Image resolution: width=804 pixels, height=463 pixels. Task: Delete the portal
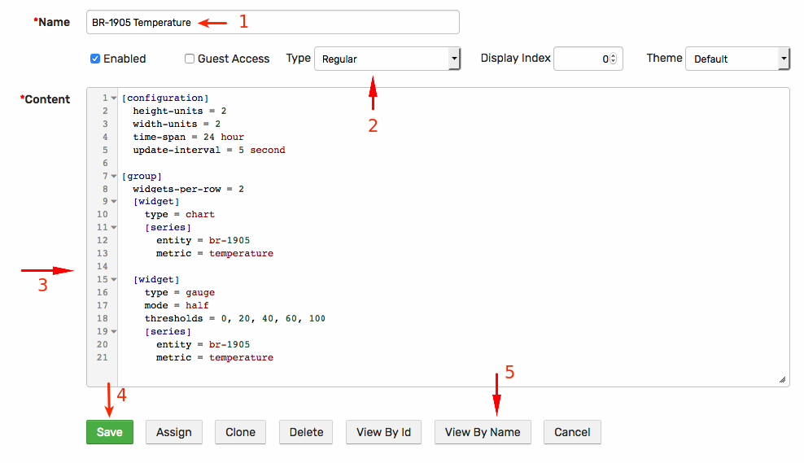point(306,432)
